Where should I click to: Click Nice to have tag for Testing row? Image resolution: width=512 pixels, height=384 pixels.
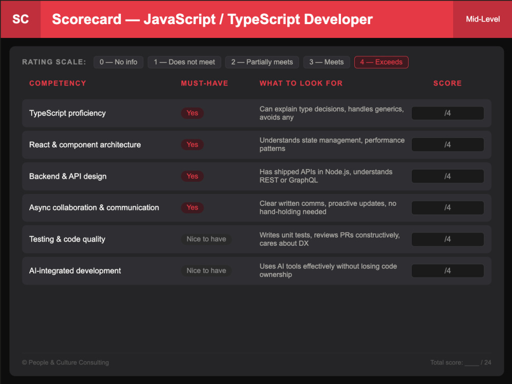coord(206,239)
